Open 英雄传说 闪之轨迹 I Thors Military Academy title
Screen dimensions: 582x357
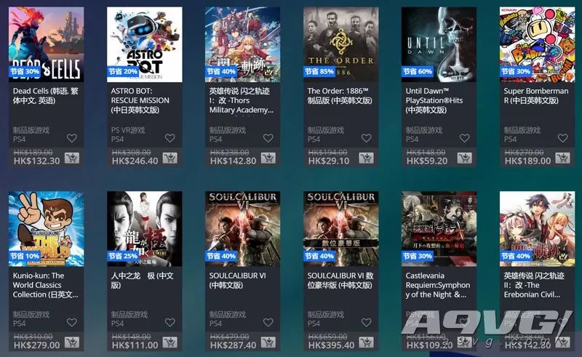coord(242,100)
